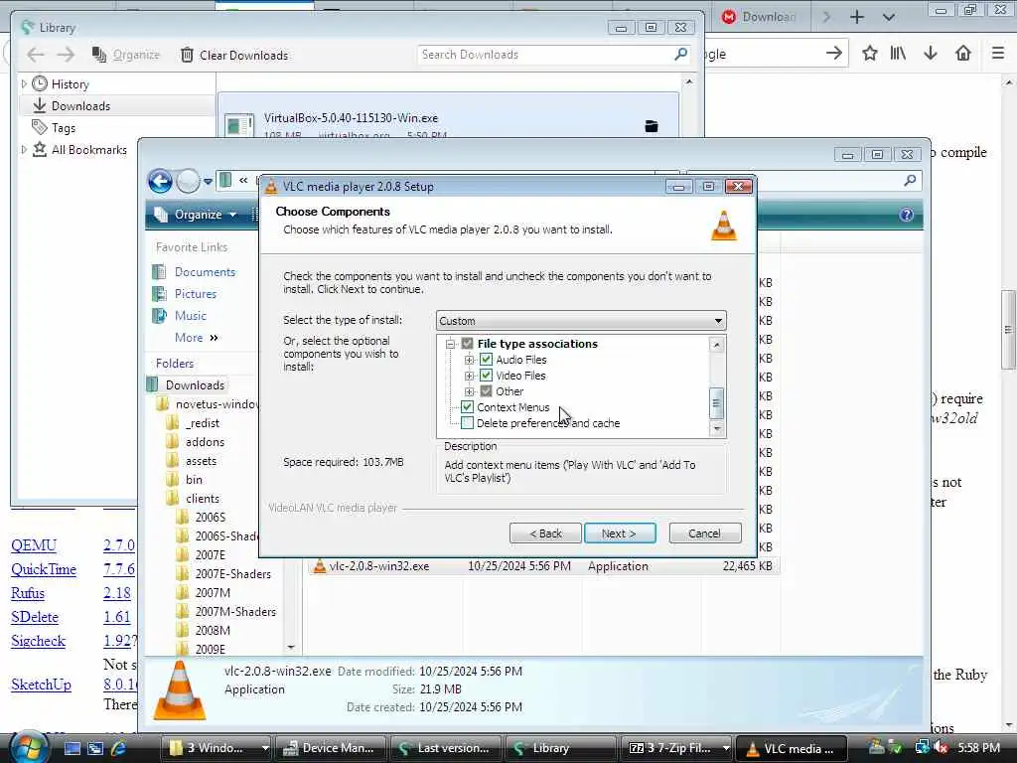1017x763 pixels.
Task: Click Back in VLC setup
Action: (545, 534)
